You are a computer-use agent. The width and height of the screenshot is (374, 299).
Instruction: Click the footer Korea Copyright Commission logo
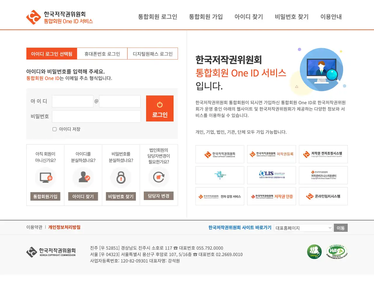[51, 252]
